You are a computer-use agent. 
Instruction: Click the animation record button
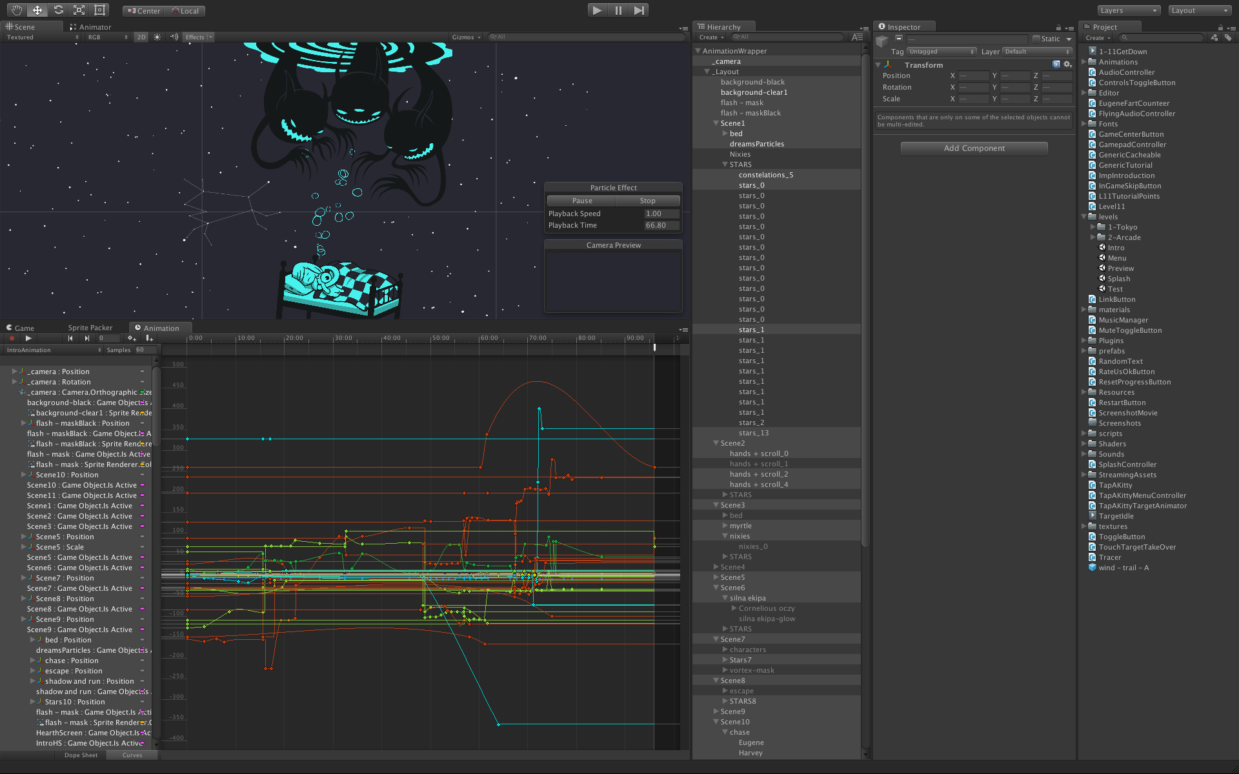[11, 338]
